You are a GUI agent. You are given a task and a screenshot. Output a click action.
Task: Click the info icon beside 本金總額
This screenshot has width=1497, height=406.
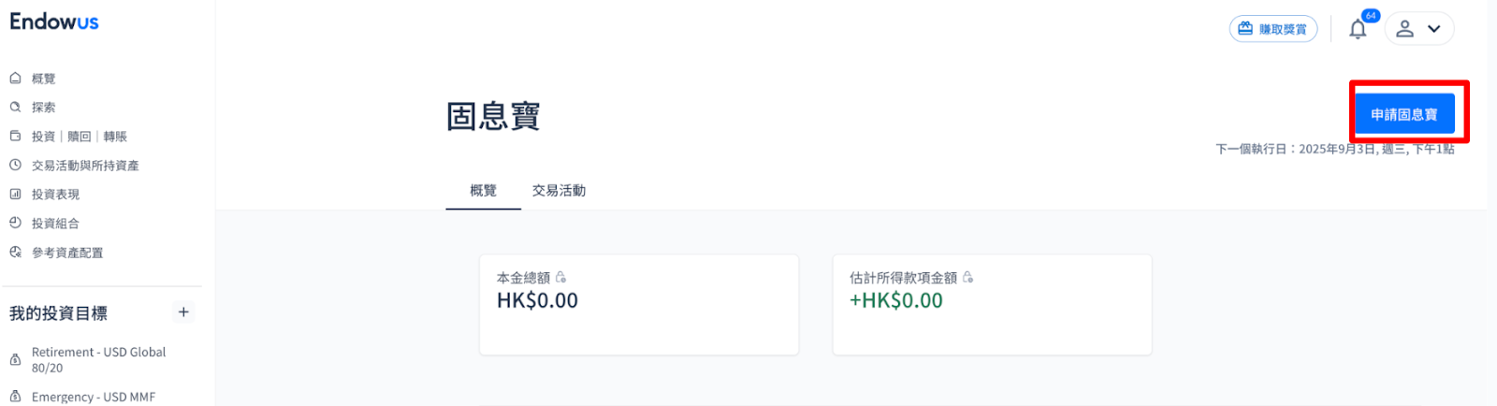coord(561,278)
